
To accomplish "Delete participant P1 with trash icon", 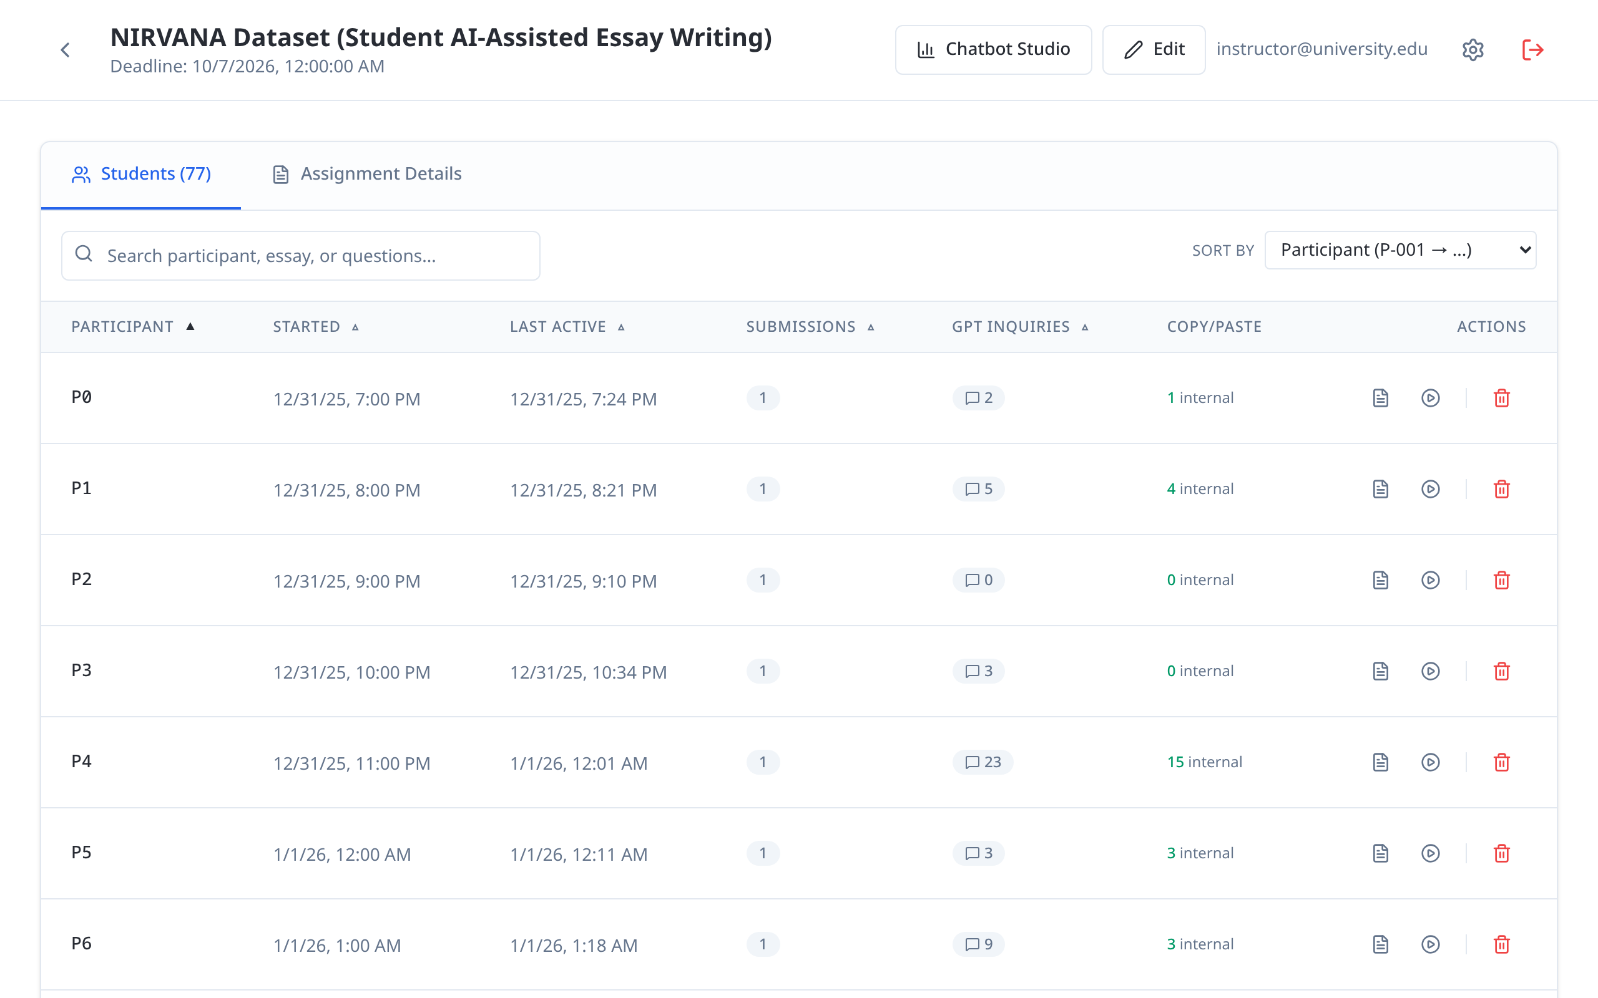I will (x=1502, y=489).
